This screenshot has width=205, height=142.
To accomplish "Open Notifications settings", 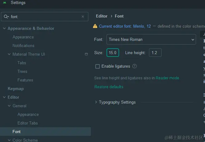I will 23,46.
